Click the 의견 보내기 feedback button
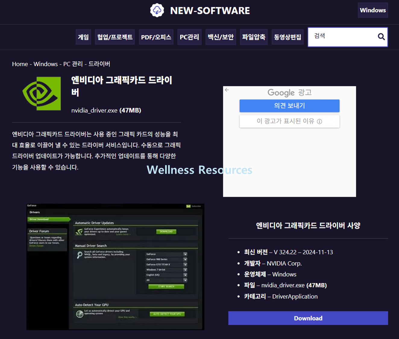 [x=289, y=106]
